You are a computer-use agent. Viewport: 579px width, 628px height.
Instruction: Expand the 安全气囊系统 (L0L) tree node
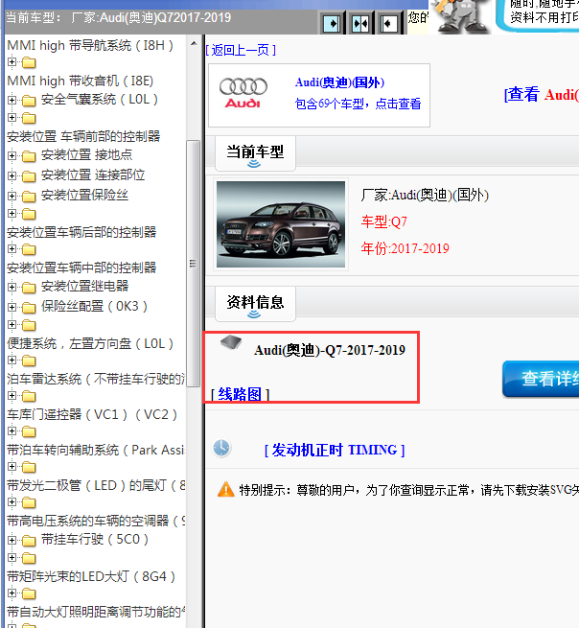pos(12,100)
